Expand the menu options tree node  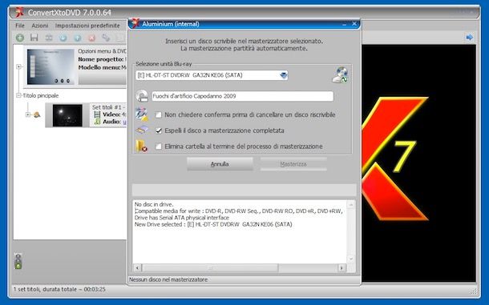click(x=18, y=66)
